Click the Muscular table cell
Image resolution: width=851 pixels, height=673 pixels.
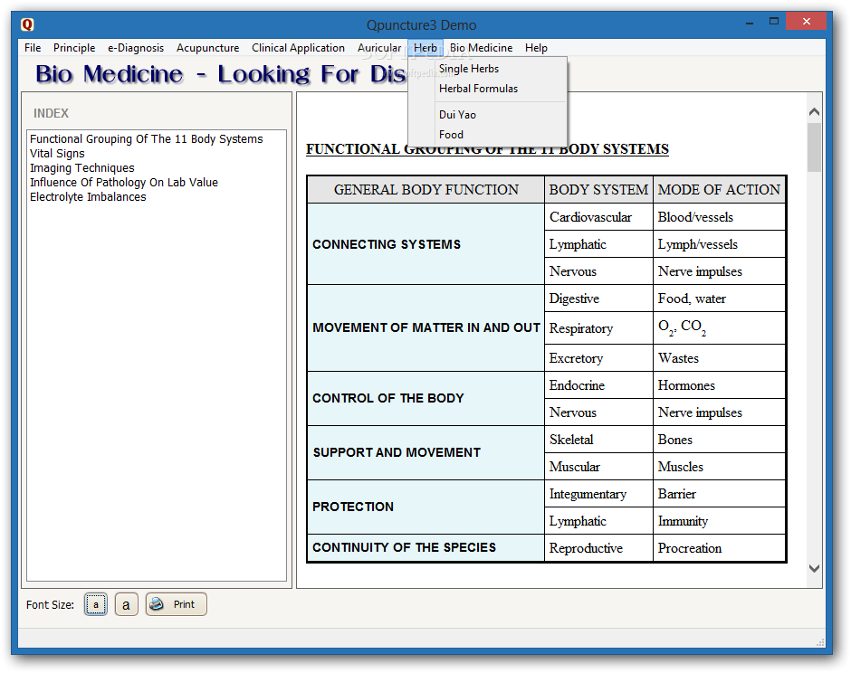click(x=598, y=467)
